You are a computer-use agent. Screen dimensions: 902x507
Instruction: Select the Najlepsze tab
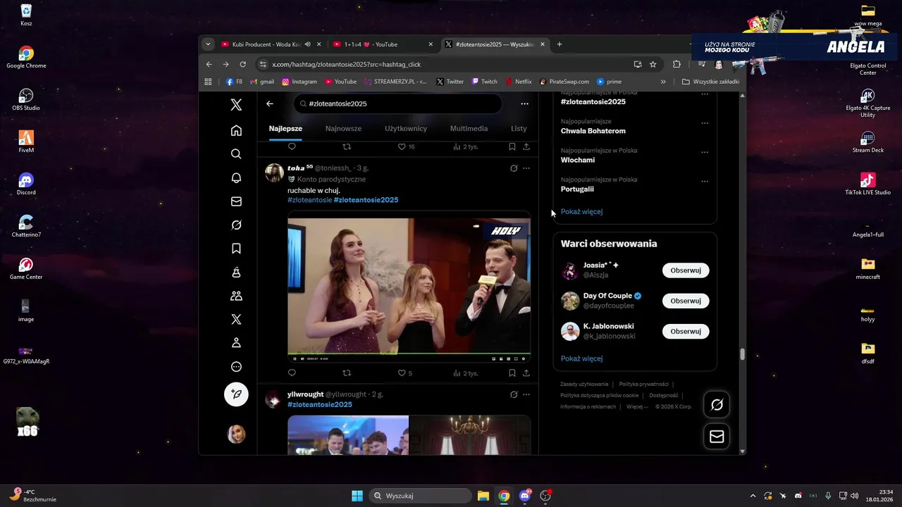click(285, 129)
